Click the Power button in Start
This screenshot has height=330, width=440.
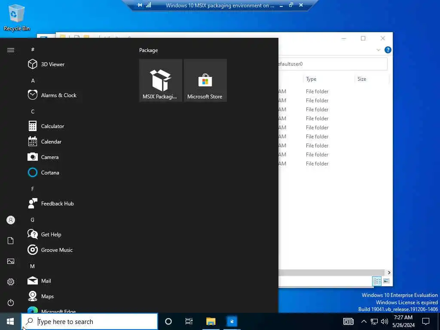click(x=11, y=302)
